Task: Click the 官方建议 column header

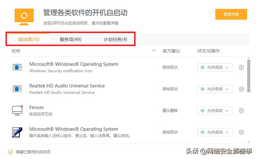Action: point(171,51)
